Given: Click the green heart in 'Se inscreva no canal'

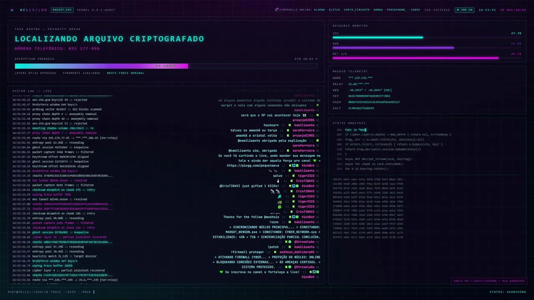Looking at the screenshot, I should tap(222, 272).
